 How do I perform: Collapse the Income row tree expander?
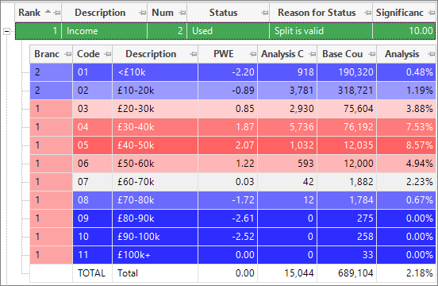pos(6,31)
